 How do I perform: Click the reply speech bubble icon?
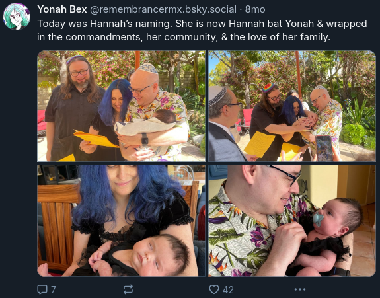point(42,289)
